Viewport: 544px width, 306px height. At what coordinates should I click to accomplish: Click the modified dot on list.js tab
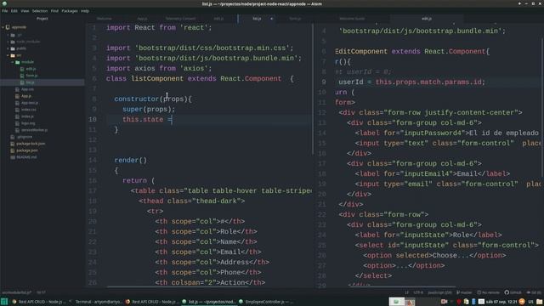(272, 19)
